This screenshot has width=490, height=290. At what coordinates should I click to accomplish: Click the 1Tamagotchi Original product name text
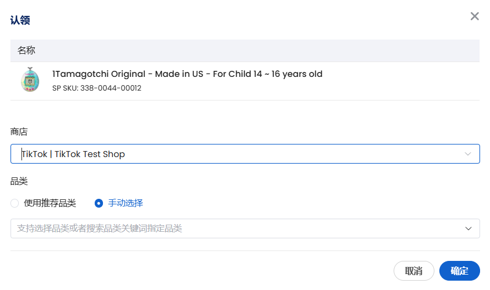pos(187,74)
